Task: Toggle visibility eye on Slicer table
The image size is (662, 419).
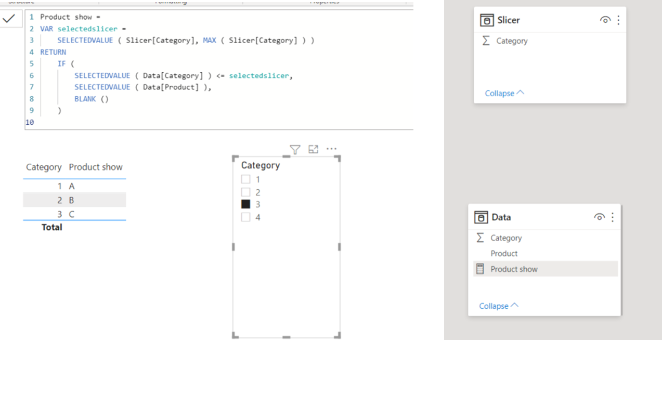Action: tap(605, 20)
